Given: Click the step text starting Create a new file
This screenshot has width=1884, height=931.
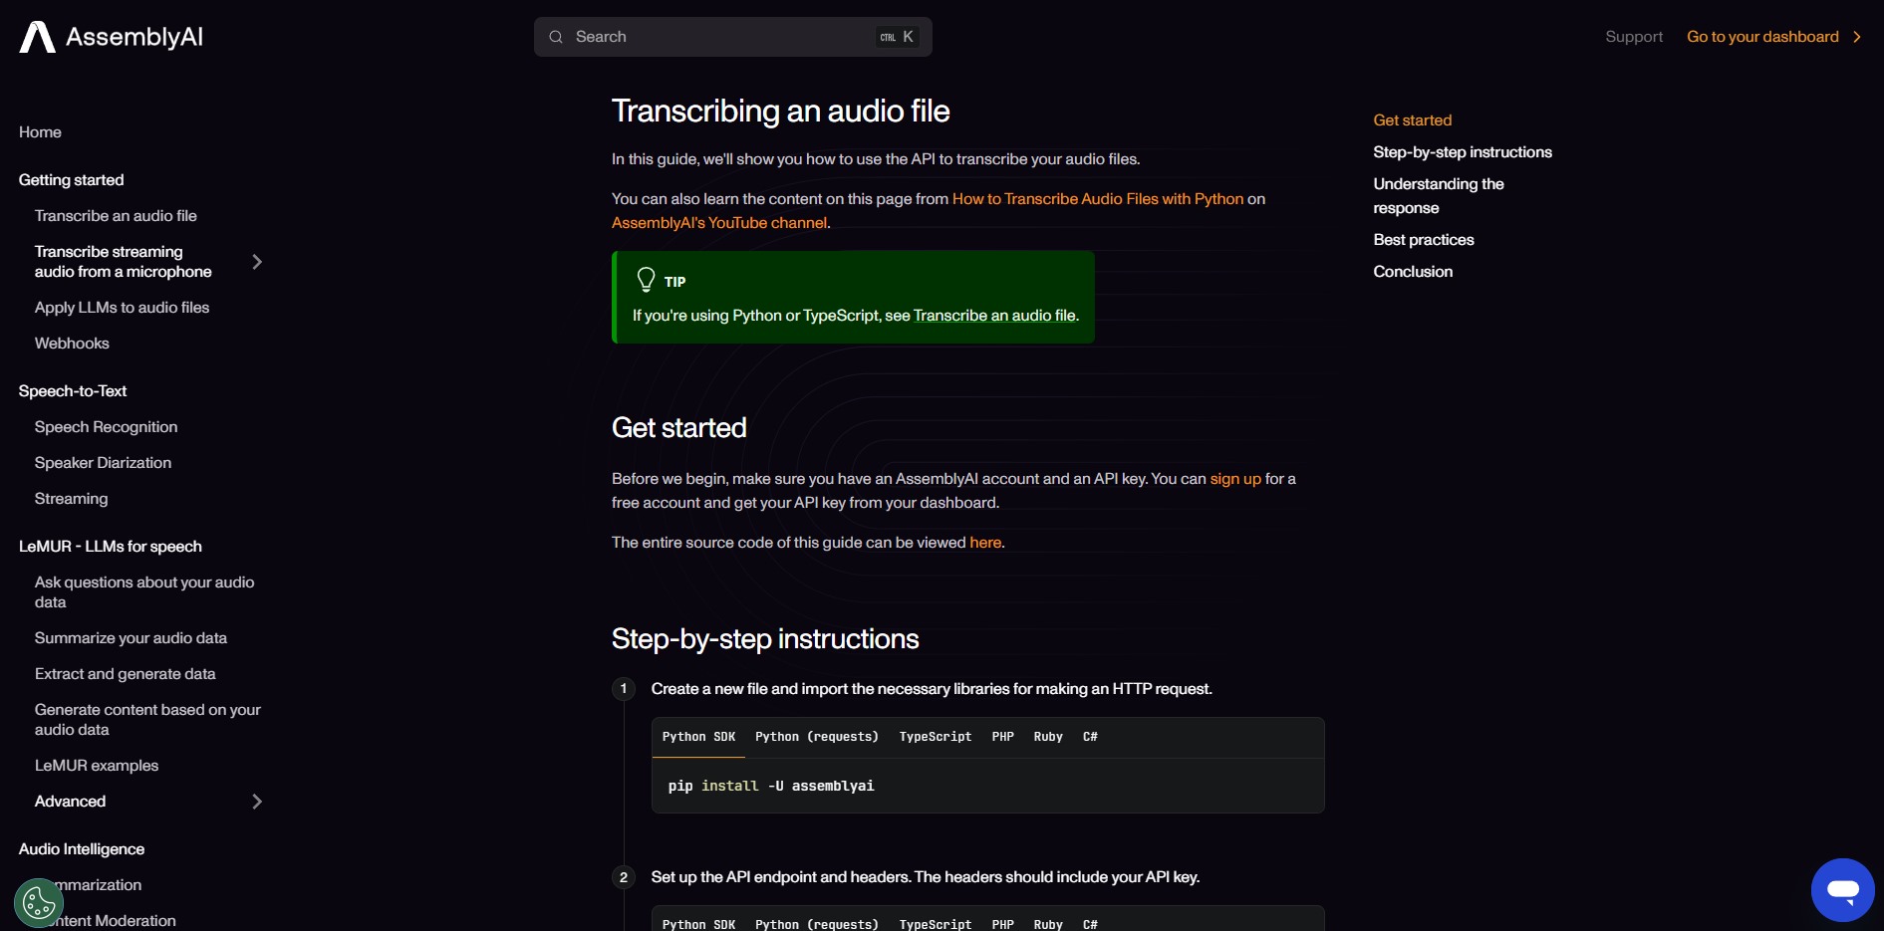Looking at the screenshot, I should (932, 689).
